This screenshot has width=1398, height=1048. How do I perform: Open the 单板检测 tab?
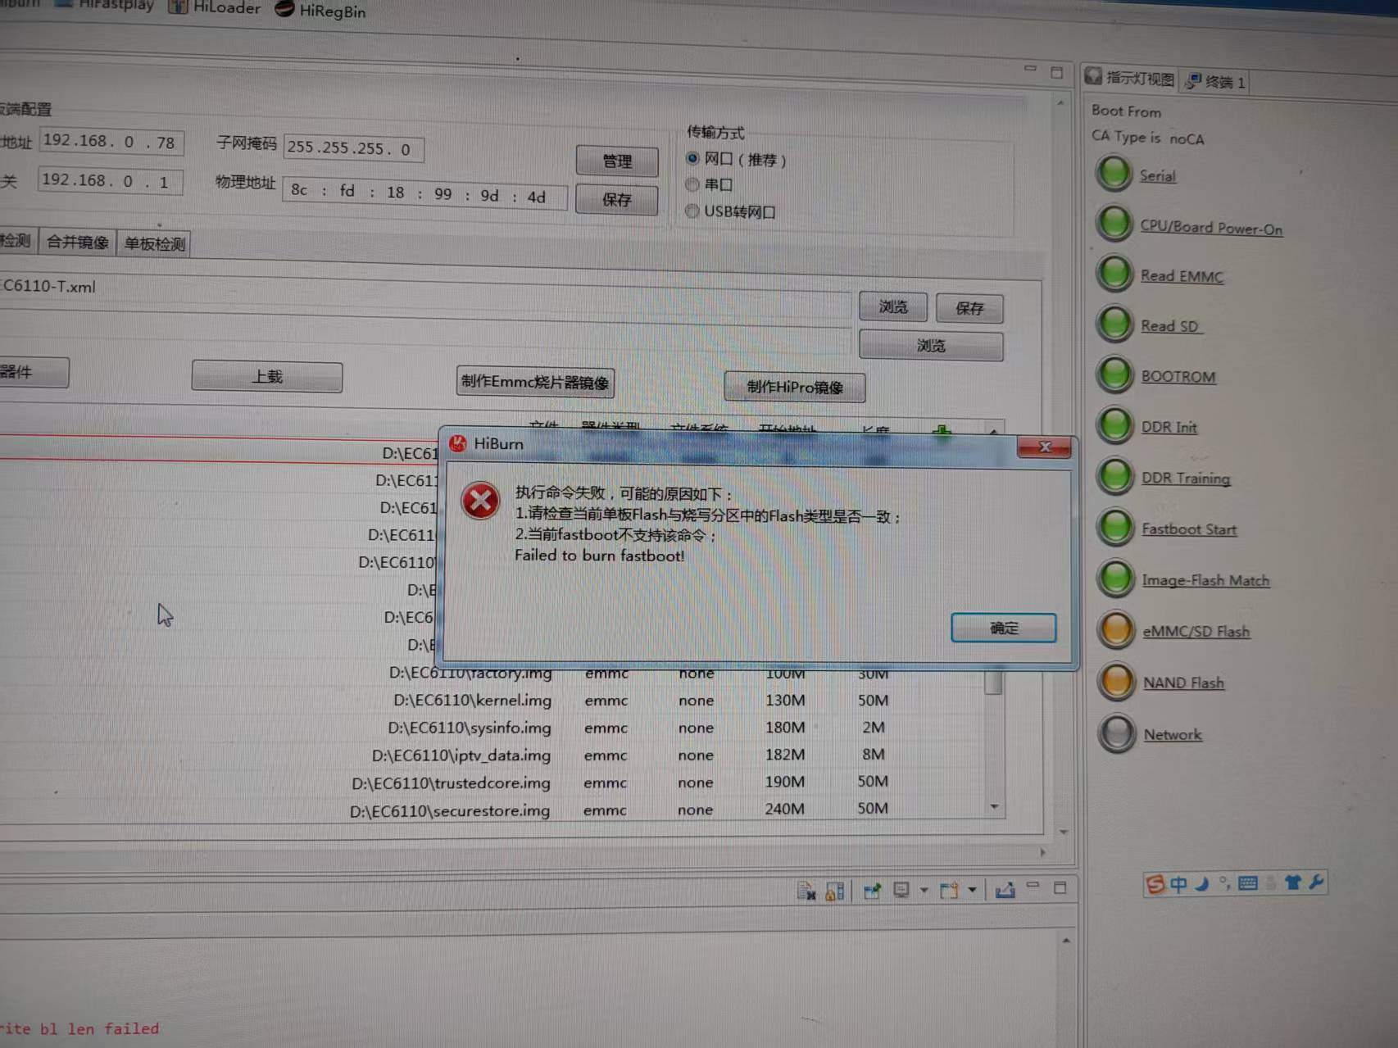(x=154, y=243)
